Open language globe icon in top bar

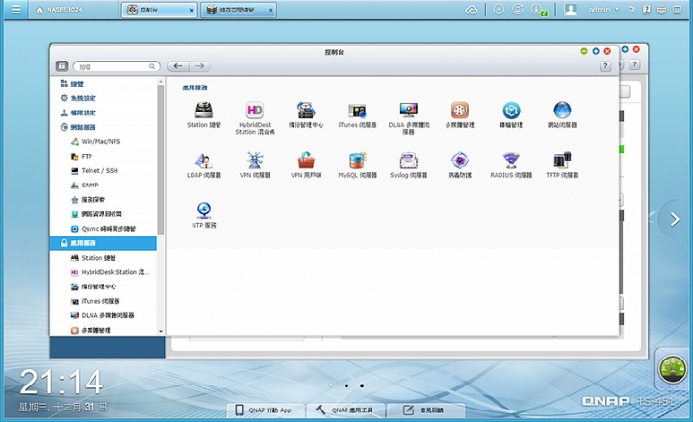pos(661,10)
